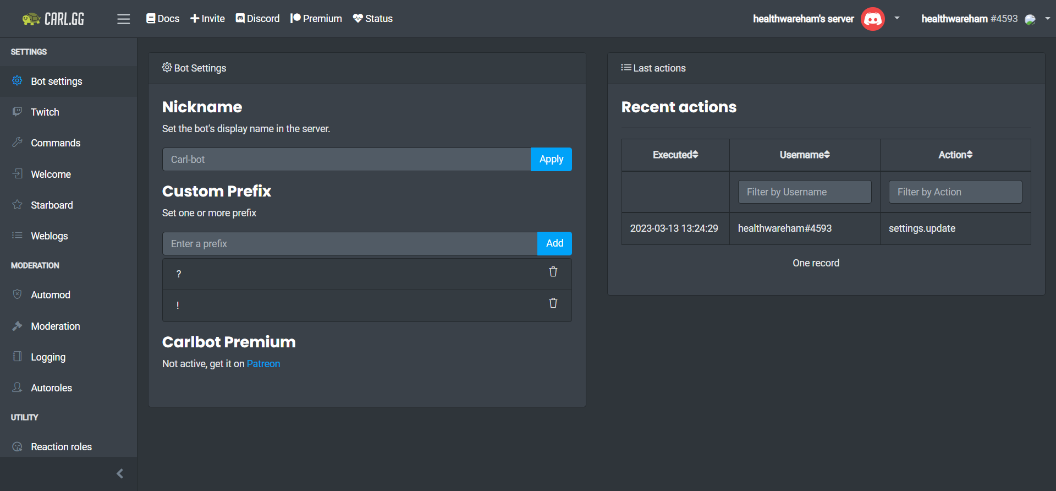Viewport: 1056px width, 491px height.
Task: Open the Docs link
Action: 163,19
